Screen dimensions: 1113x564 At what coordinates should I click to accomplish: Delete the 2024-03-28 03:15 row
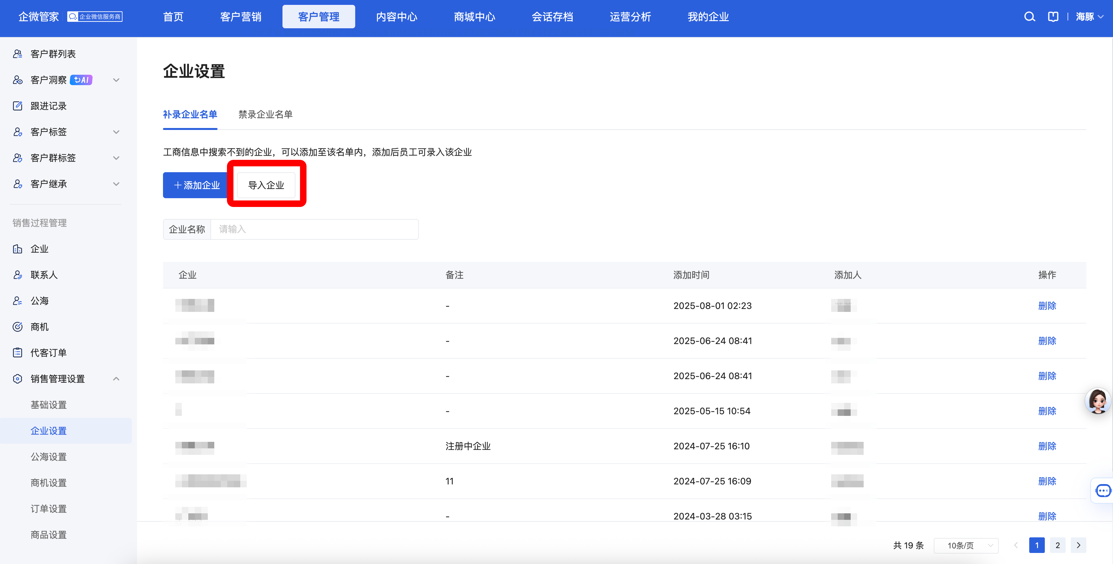pyautogui.click(x=1047, y=516)
